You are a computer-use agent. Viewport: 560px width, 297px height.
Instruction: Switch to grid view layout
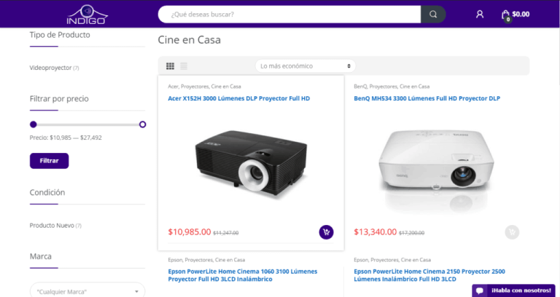point(170,66)
